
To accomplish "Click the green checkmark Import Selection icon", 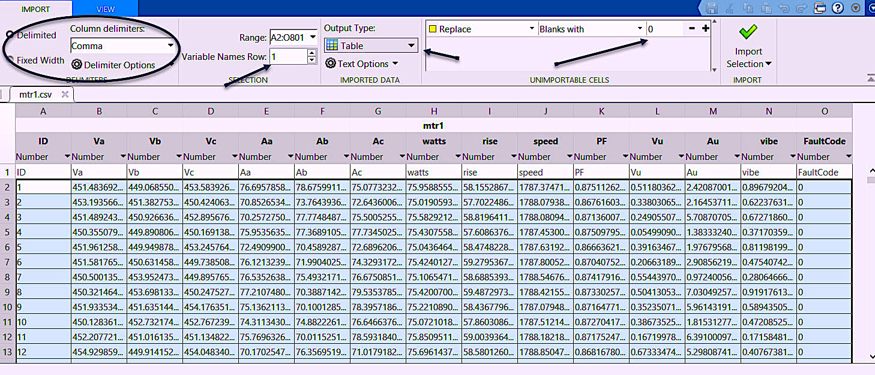I will (748, 32).
